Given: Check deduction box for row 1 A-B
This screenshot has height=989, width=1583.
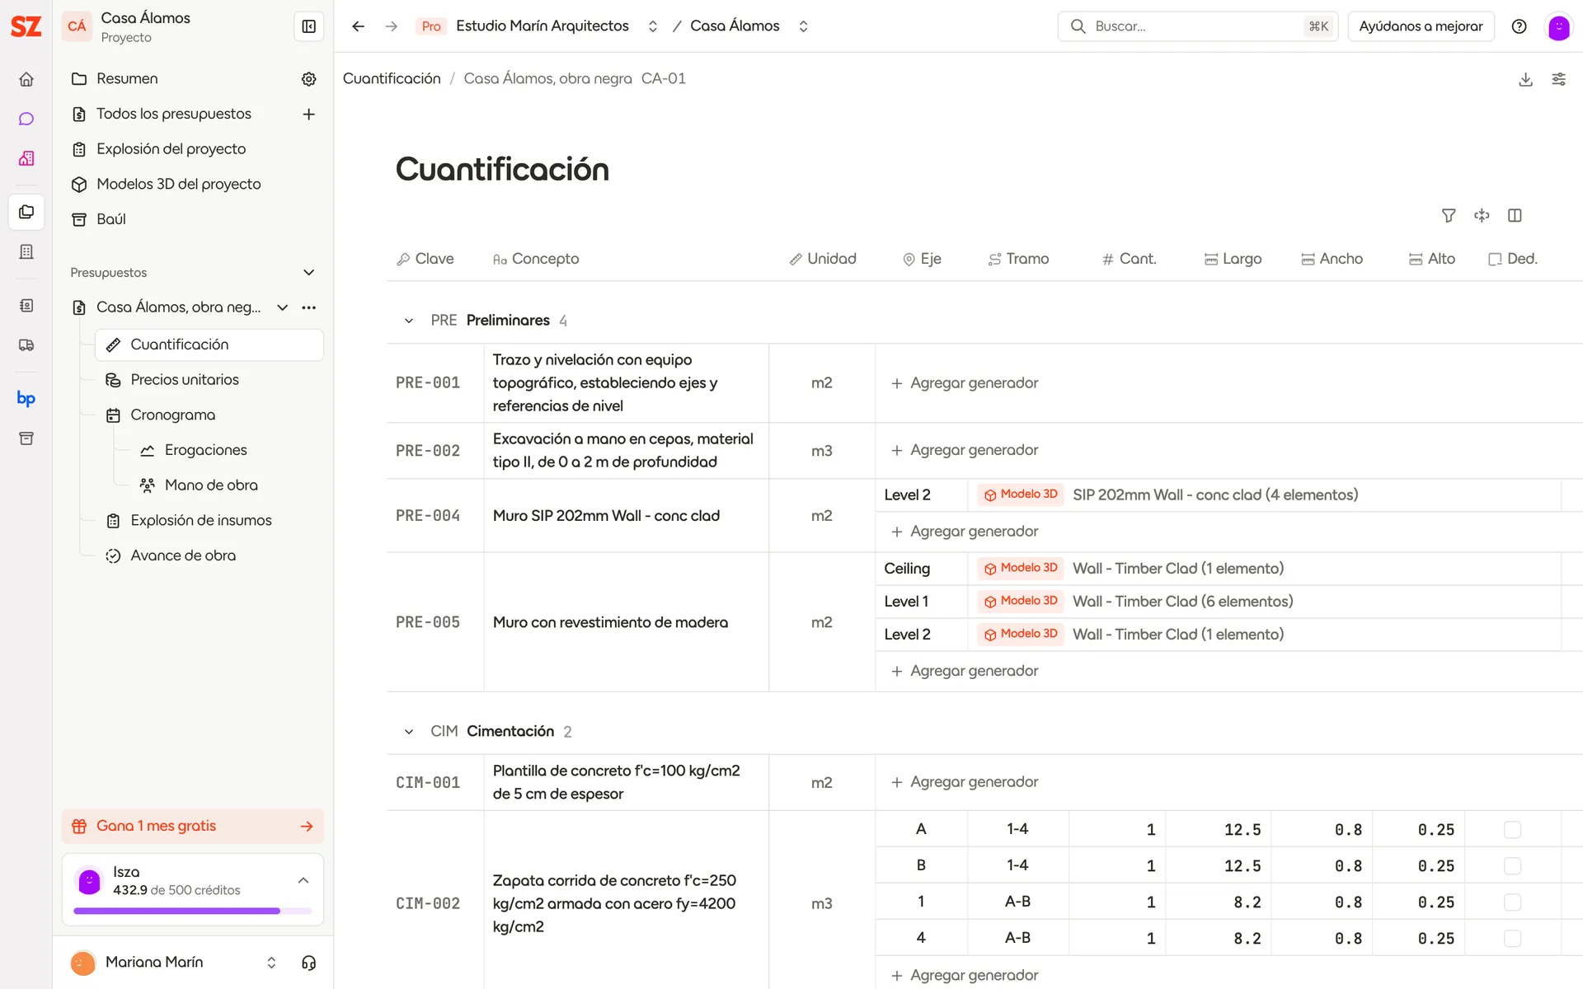Looking at the screenshot, I should 1512,902.
